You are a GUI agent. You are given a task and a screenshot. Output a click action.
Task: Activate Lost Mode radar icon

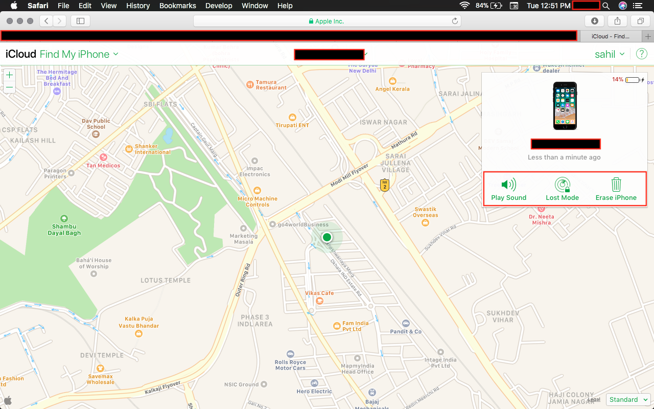[x=562, y=185]
